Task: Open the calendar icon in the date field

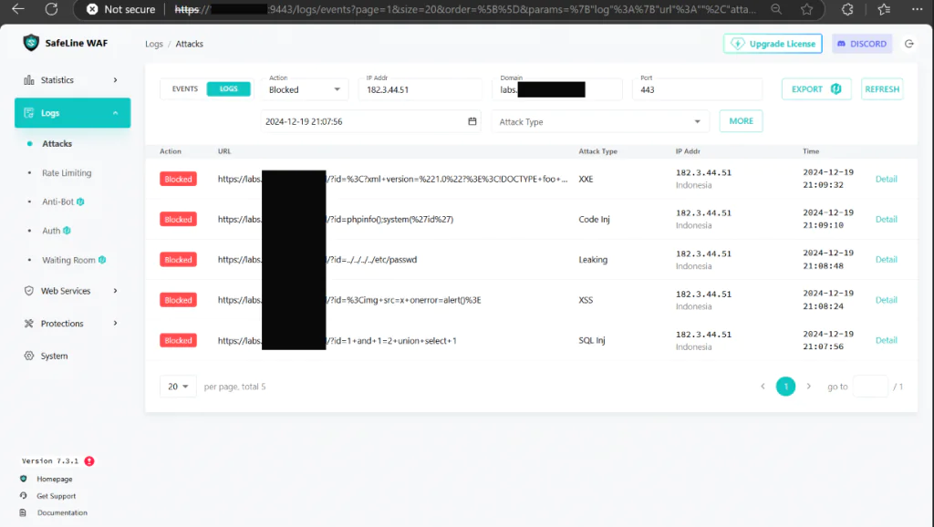Action: coord(472,121)
